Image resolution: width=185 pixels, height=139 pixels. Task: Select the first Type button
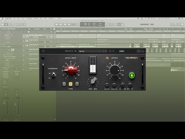[64, 84]
